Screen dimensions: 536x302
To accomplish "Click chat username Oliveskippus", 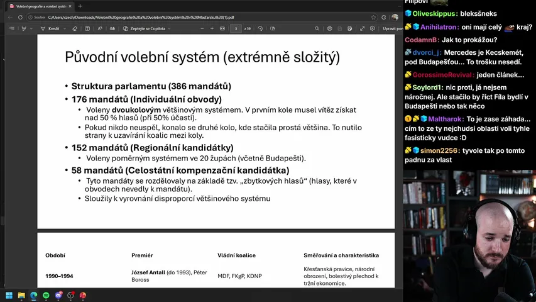I will tap(435, 14).
